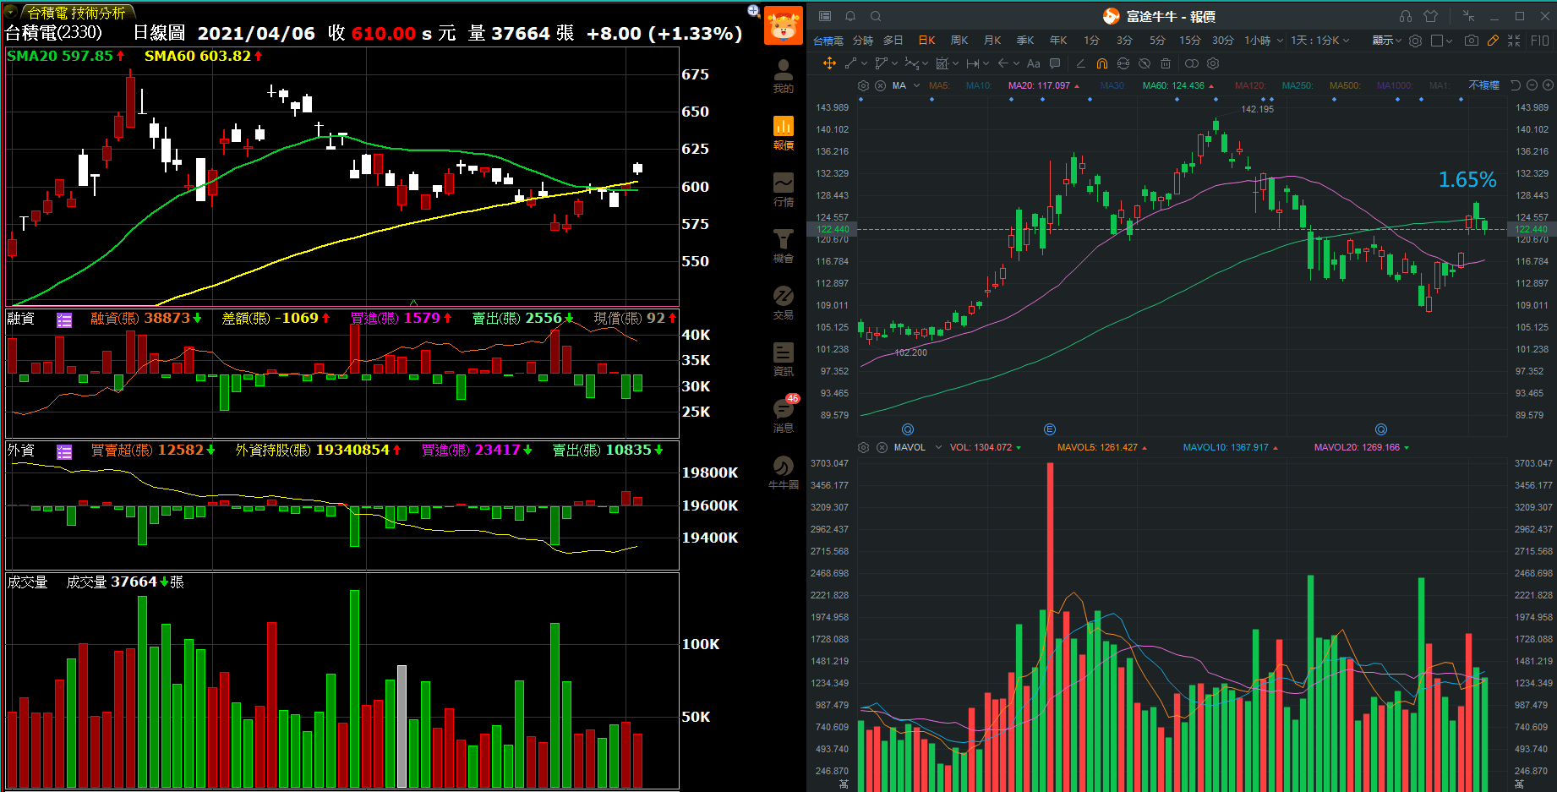Open MAVOL indicator settings gear icon

[x=863, y=447]
